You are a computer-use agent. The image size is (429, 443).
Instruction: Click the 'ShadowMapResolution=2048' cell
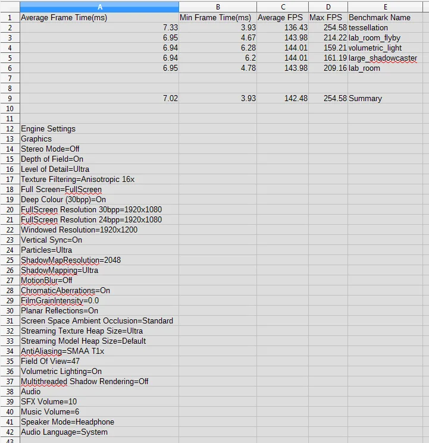(99, 260)
